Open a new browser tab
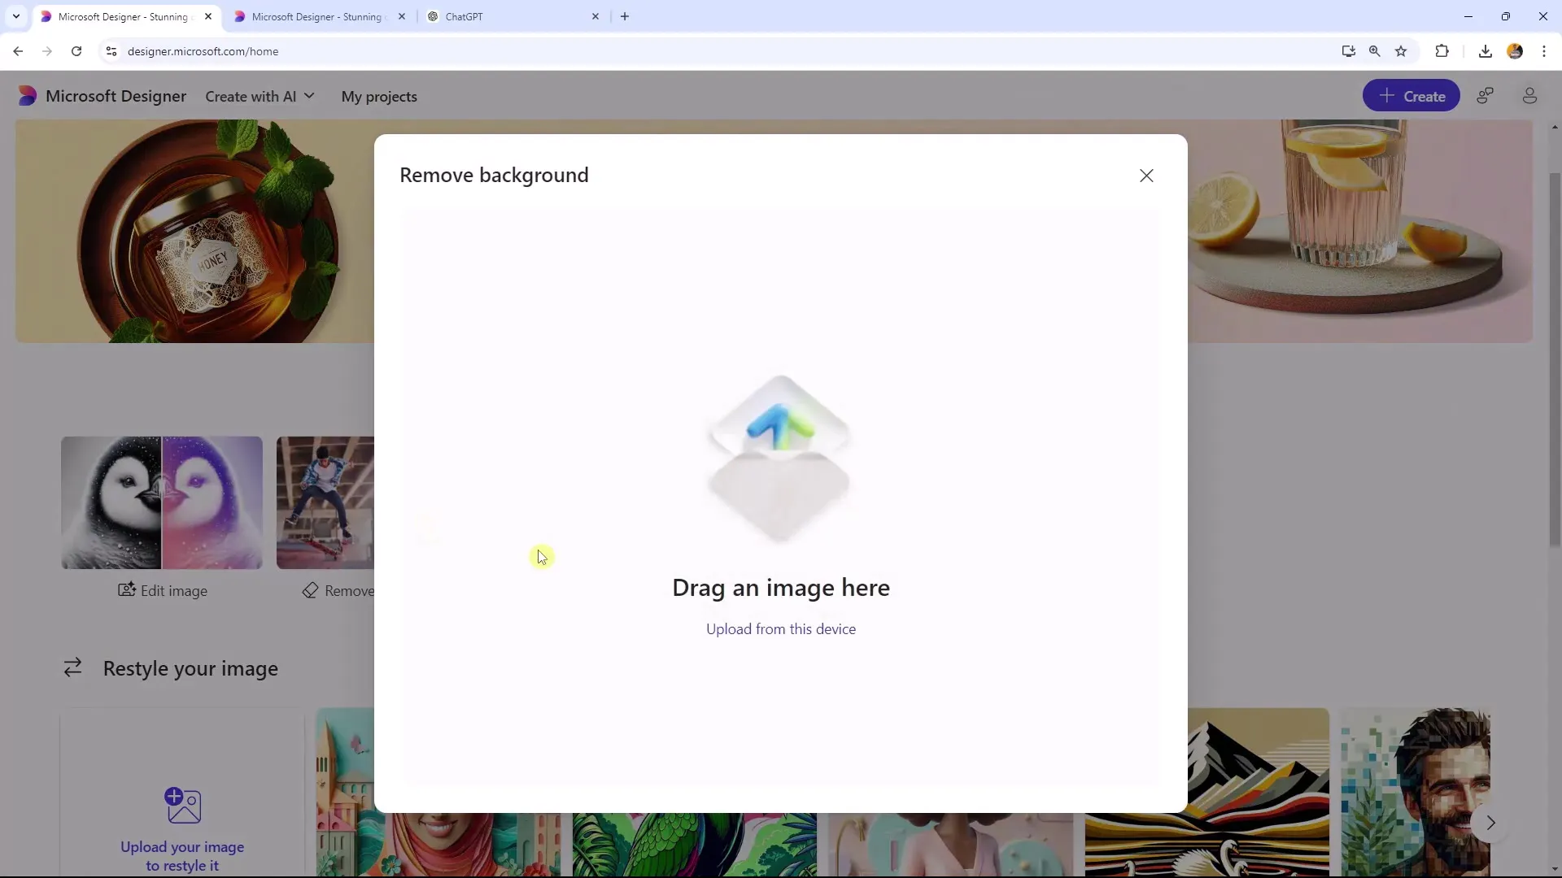 (625, 16)
